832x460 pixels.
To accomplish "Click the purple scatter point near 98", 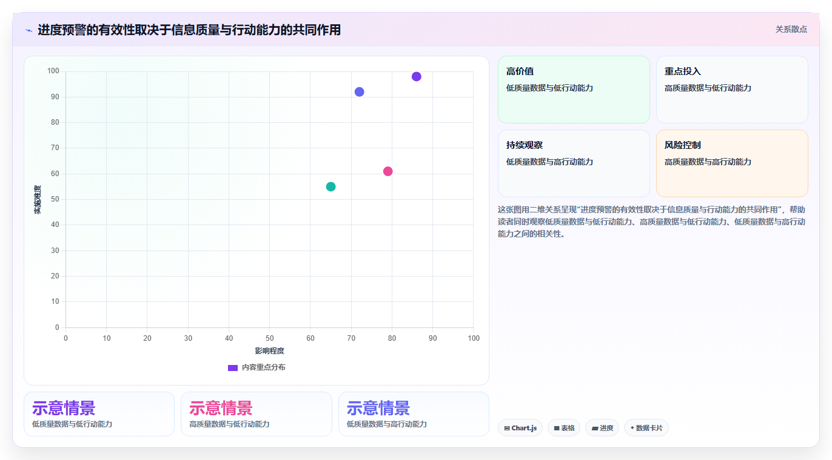I will pyautogui.click(x=416, y=76).
